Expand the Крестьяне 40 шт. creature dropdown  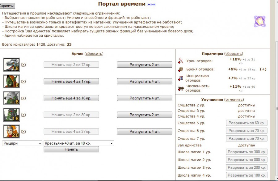click(79, 143)
